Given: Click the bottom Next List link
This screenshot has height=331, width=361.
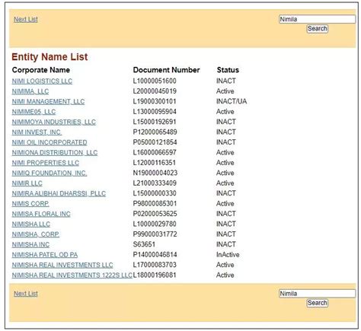Looking at the screenshot, I should pos(26,294).
